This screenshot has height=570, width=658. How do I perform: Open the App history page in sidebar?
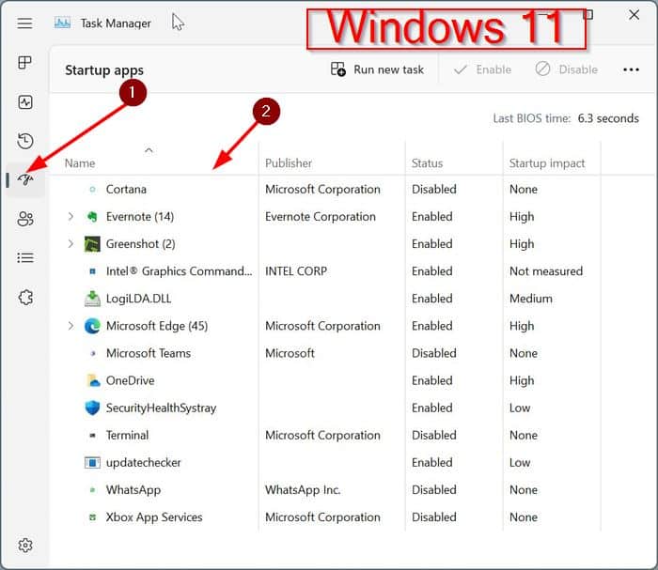[x=25, y=141]
